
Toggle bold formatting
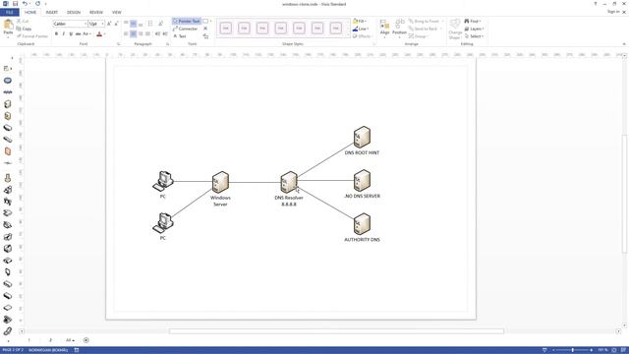(x=56, y=34)
